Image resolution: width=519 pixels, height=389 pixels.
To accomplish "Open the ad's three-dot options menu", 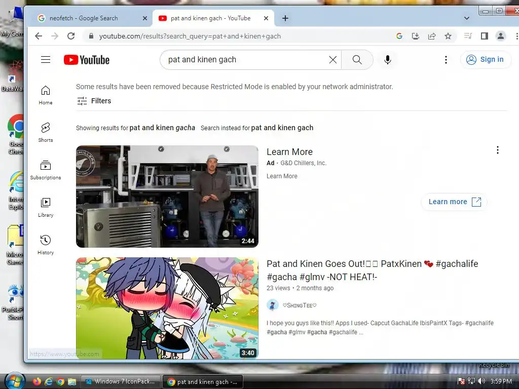I will [498, 150].
